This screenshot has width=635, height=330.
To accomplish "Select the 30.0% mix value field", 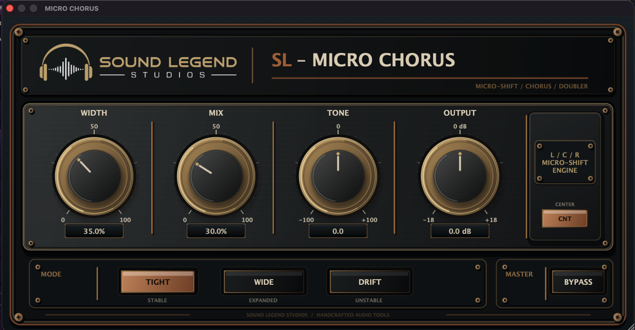I will 216,231.
